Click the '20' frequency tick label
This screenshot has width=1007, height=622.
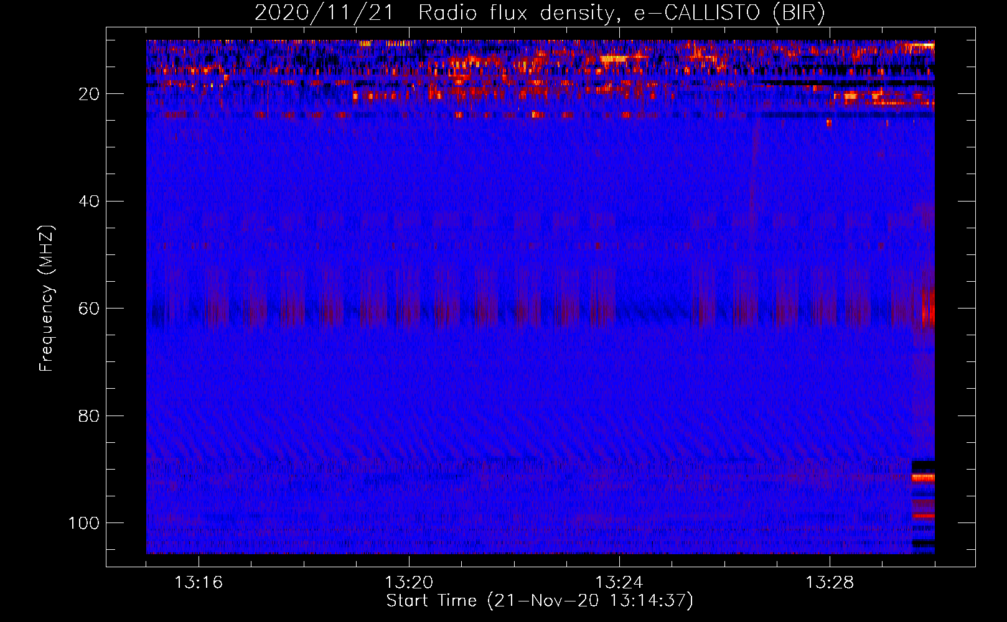89,94
